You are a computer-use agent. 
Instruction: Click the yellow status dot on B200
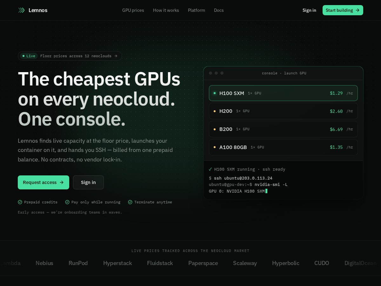click(215, 129)
